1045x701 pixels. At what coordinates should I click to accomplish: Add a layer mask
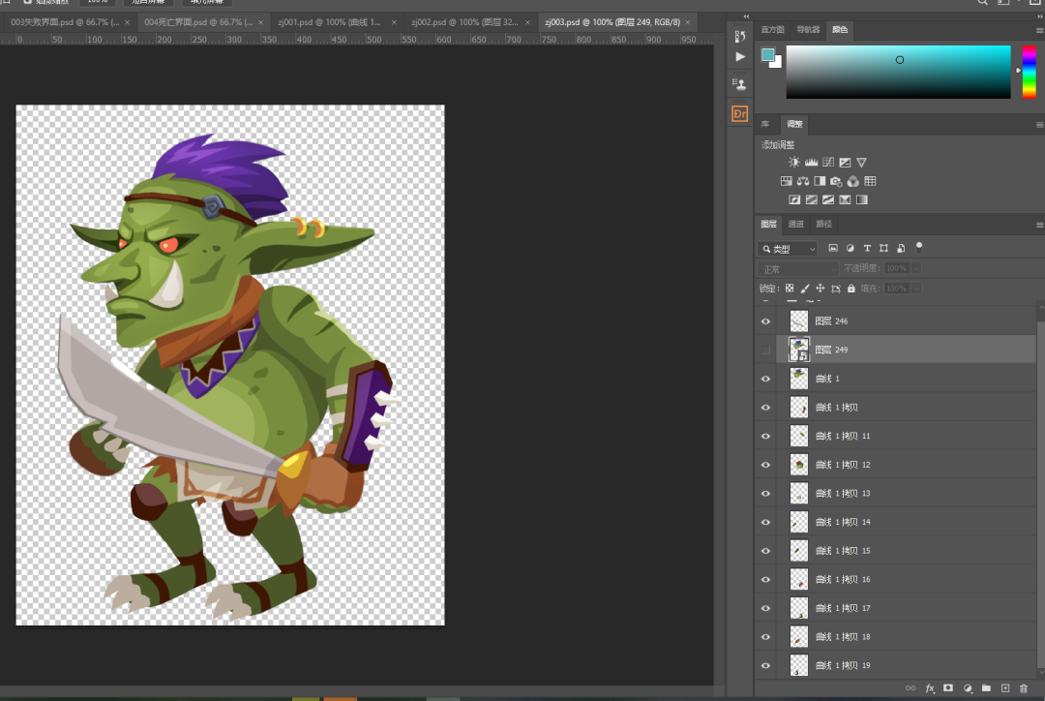pyautogui.click(x=948, y=688)
